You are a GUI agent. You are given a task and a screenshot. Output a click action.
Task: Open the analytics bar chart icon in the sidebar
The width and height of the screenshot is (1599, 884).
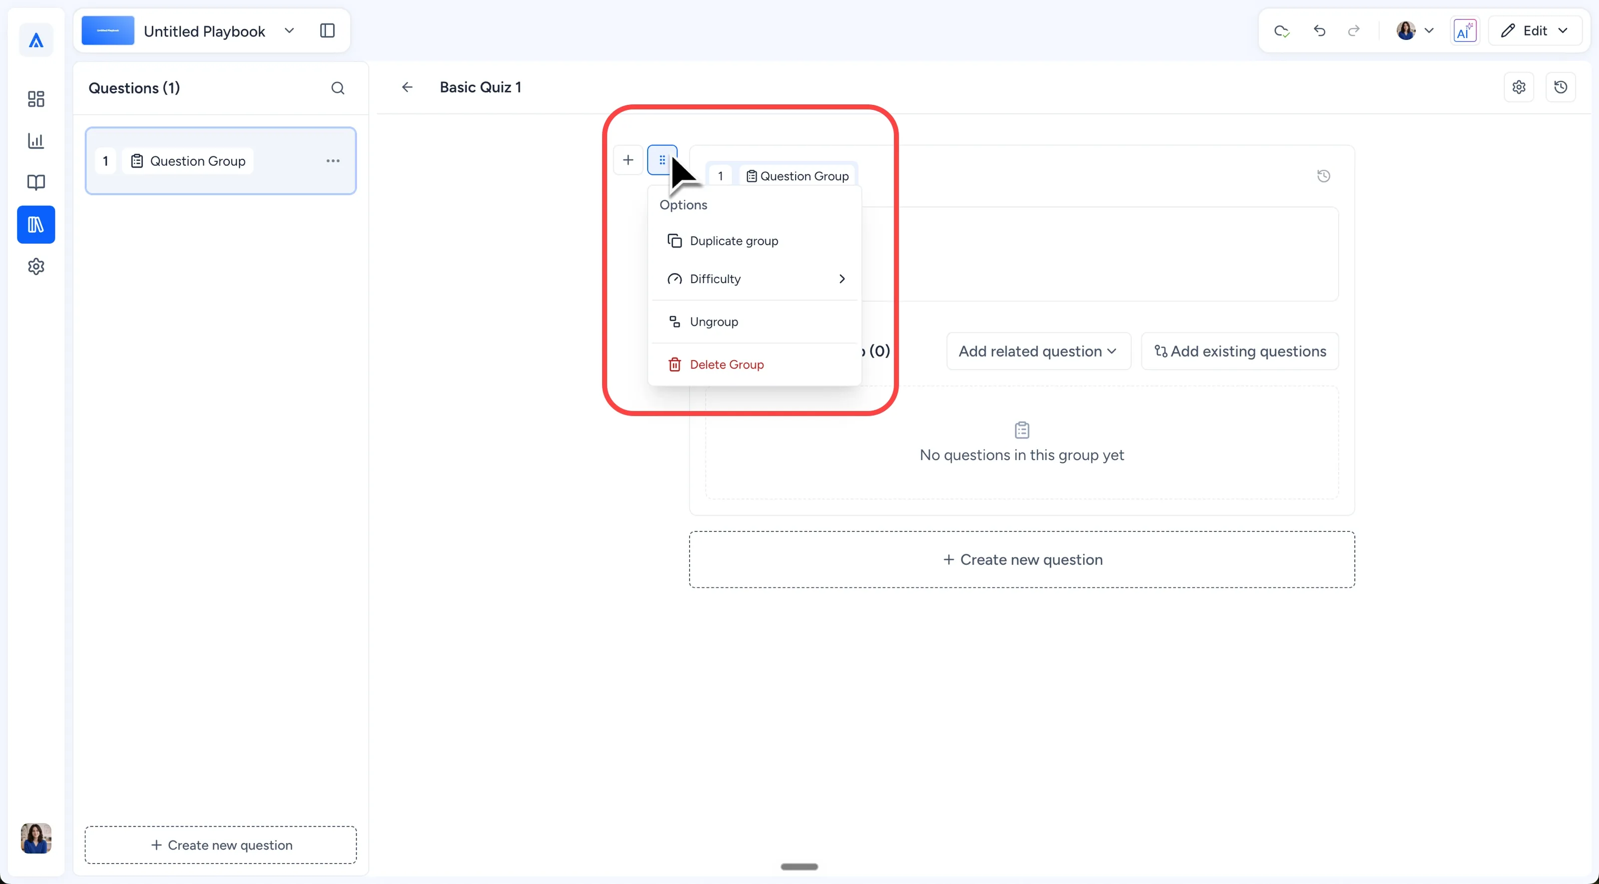click(x=36, y=141)
